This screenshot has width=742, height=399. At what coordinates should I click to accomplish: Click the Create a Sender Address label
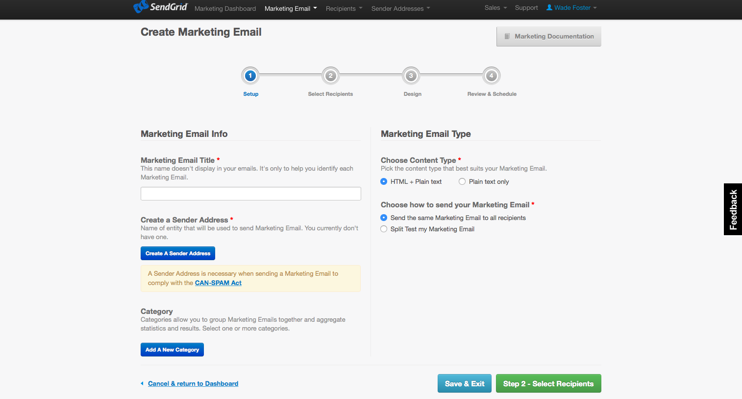(x=184, y=220)
